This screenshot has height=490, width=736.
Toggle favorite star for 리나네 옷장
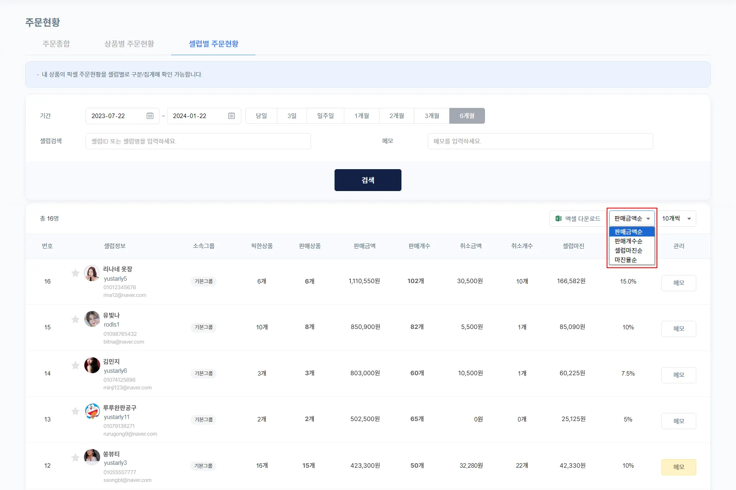[75, 273]
